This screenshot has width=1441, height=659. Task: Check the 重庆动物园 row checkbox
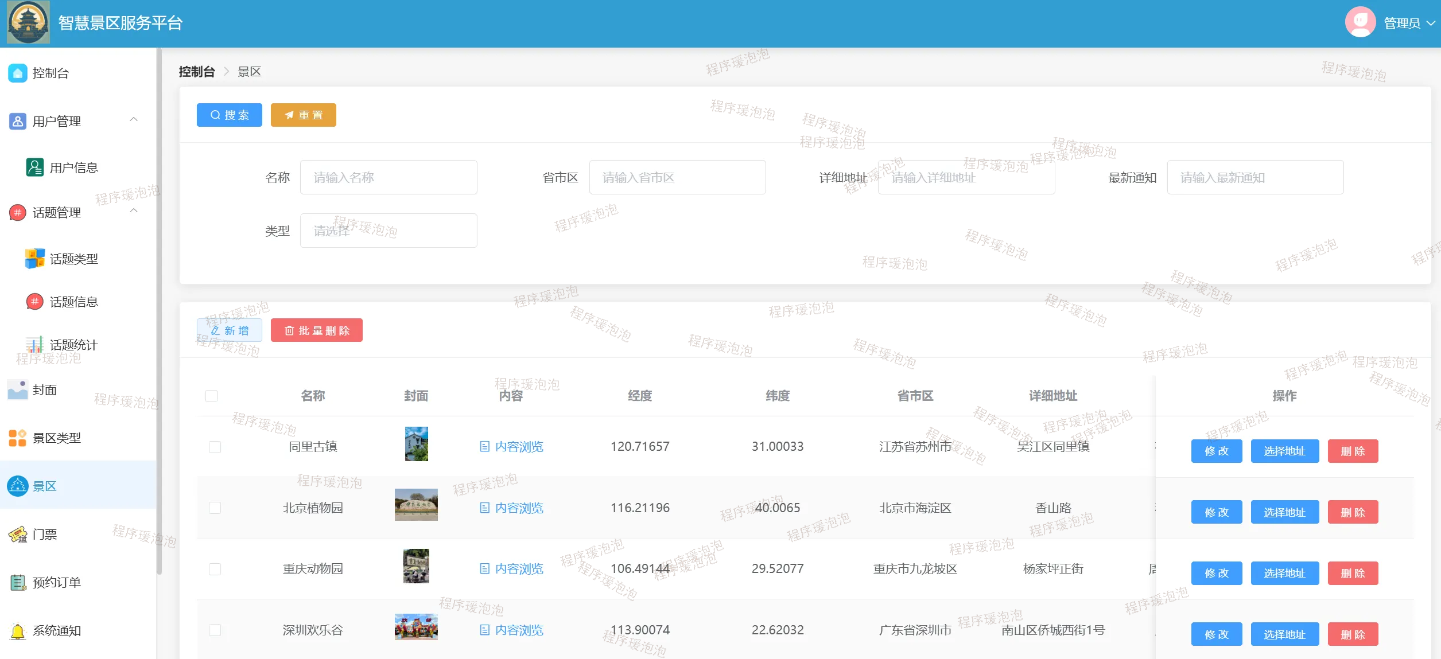coord(215,569)
